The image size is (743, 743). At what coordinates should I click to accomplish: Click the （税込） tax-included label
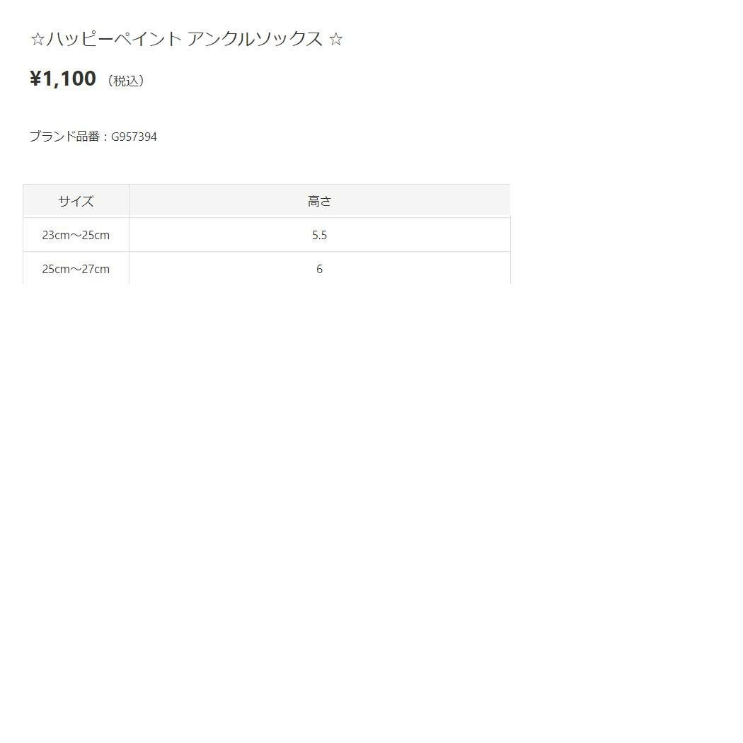coord(127,81)
